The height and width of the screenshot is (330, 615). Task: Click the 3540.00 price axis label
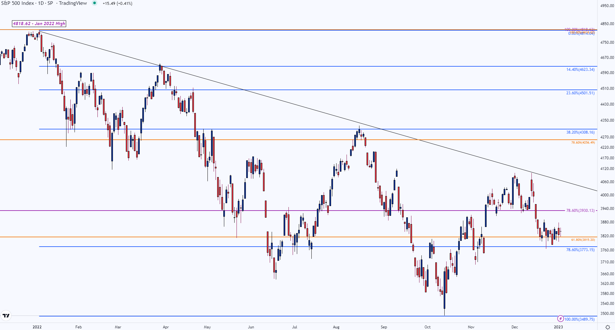point(607,304)
